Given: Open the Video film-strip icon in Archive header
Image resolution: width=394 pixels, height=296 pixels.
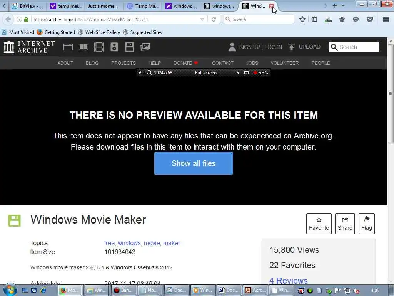Looking at the screenshot, I should click(x=99, y=47).
